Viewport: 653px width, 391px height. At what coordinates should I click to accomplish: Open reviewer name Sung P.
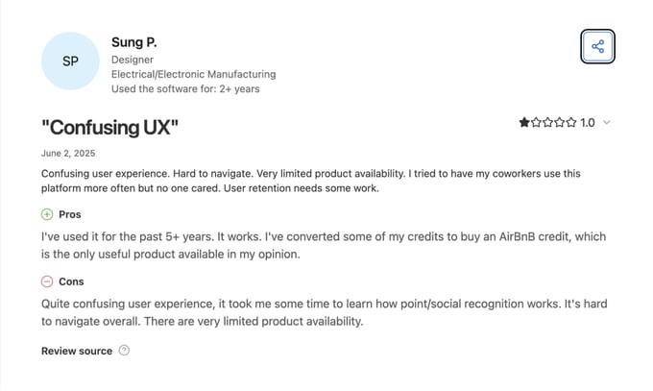[133, 42]
